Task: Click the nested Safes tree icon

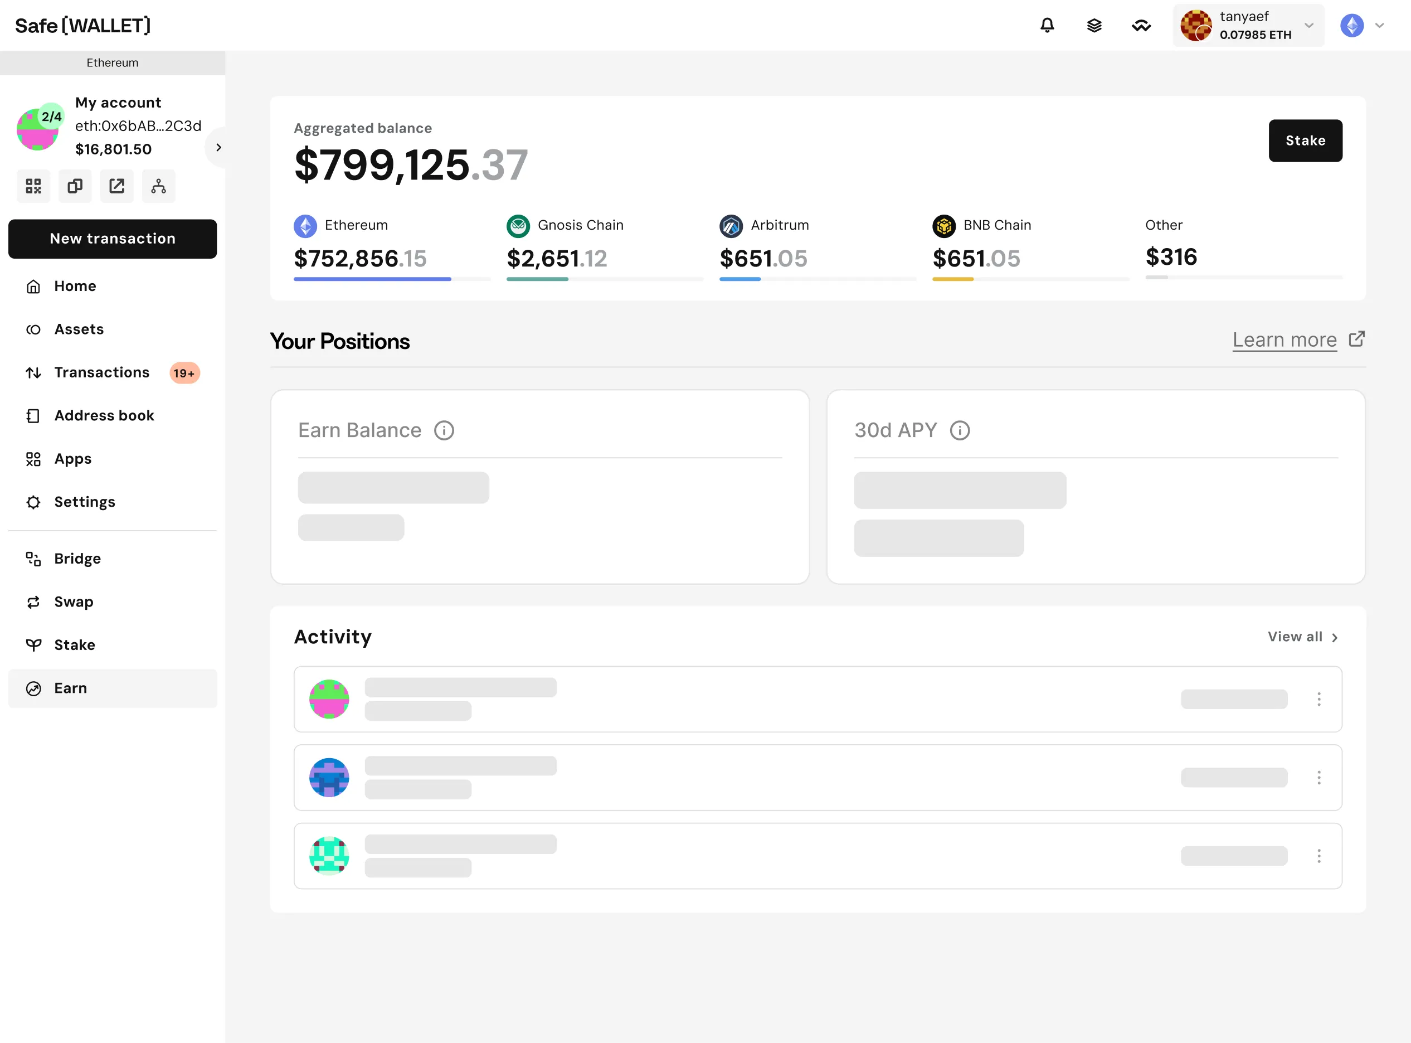Action: [158, 186]
